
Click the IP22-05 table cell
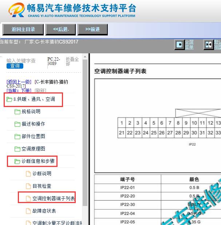pyautogui.click(x=127, y=222)
